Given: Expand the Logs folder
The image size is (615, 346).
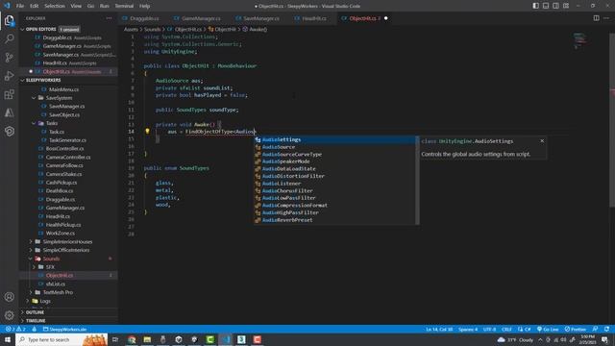Looking at the screenshot, I should (28, 301).
